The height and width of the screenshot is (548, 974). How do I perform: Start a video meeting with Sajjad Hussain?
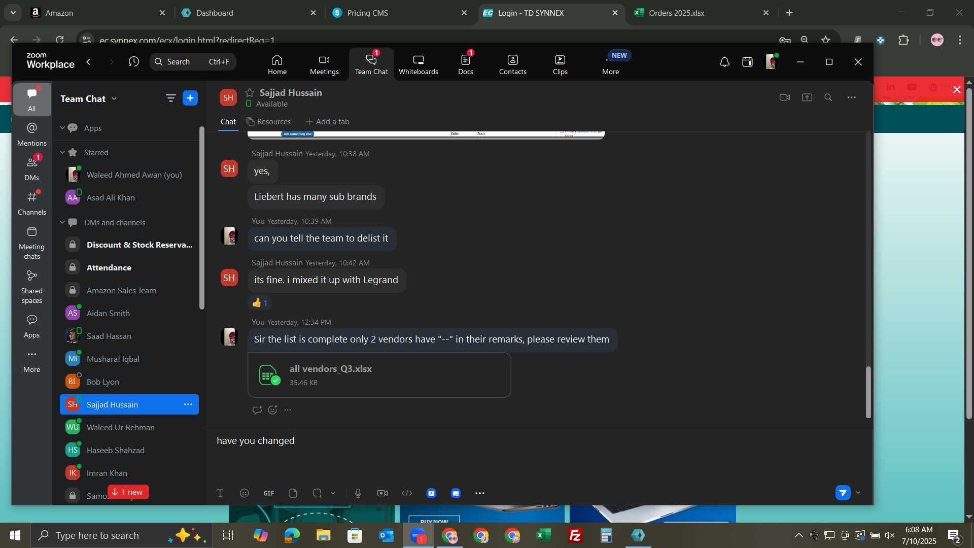coord(785,97)
